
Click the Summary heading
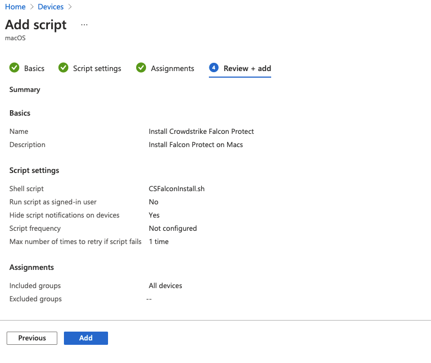point(25,90)
